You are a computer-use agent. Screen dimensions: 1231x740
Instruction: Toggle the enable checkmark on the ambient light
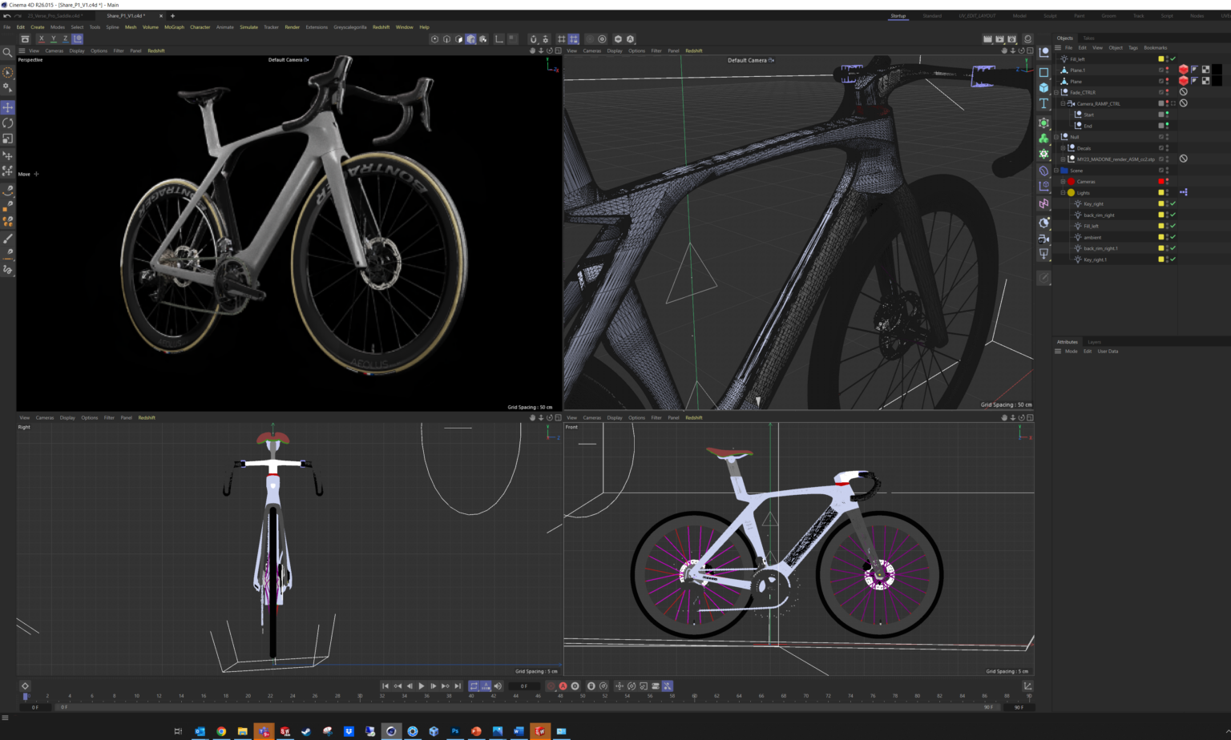[1173, 237]
